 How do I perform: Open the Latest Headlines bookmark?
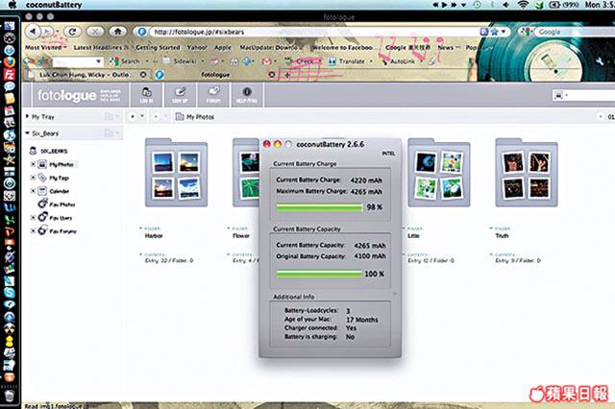click(x=101, y=47)
